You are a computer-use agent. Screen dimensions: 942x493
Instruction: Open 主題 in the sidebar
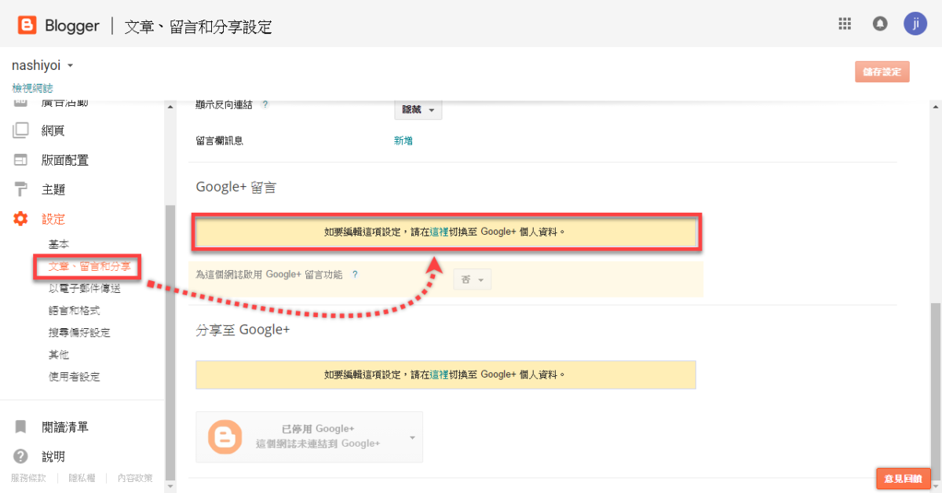point(53,189)
